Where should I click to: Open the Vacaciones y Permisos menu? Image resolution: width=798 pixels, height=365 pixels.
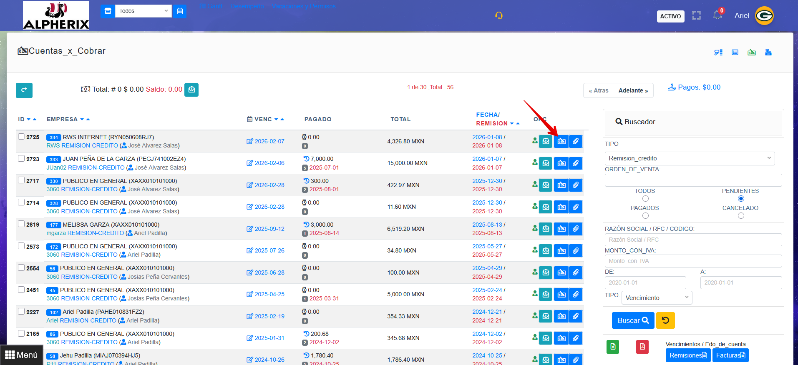pos(303,6)
